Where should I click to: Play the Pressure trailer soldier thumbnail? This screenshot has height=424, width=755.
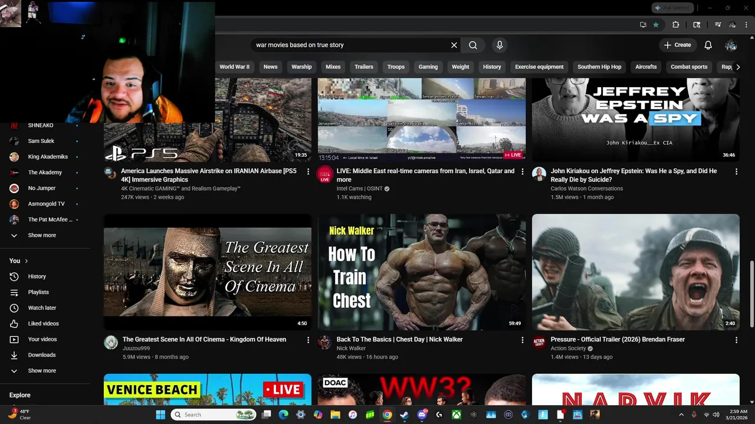pyautogui.click(x=635, y=272)
